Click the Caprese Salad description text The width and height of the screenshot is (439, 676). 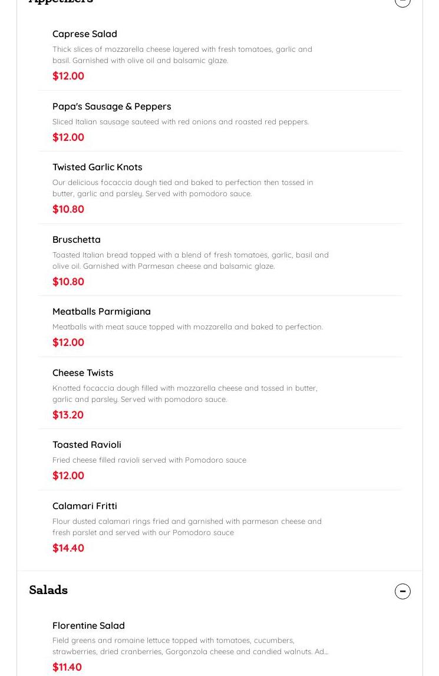click(181, 55)
